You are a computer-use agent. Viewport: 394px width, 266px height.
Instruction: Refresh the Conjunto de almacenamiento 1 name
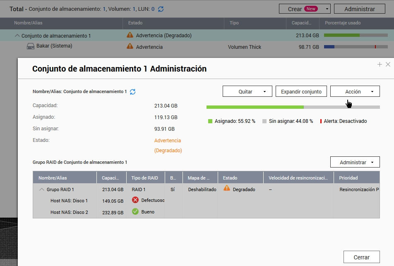coord(133,91)
